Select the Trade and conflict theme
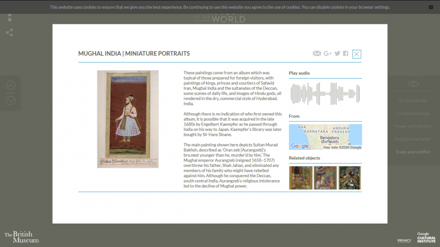Viewport: 440px width, 247px height. point(413,152)
